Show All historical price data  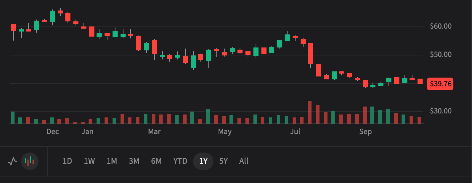coord(244,161)
